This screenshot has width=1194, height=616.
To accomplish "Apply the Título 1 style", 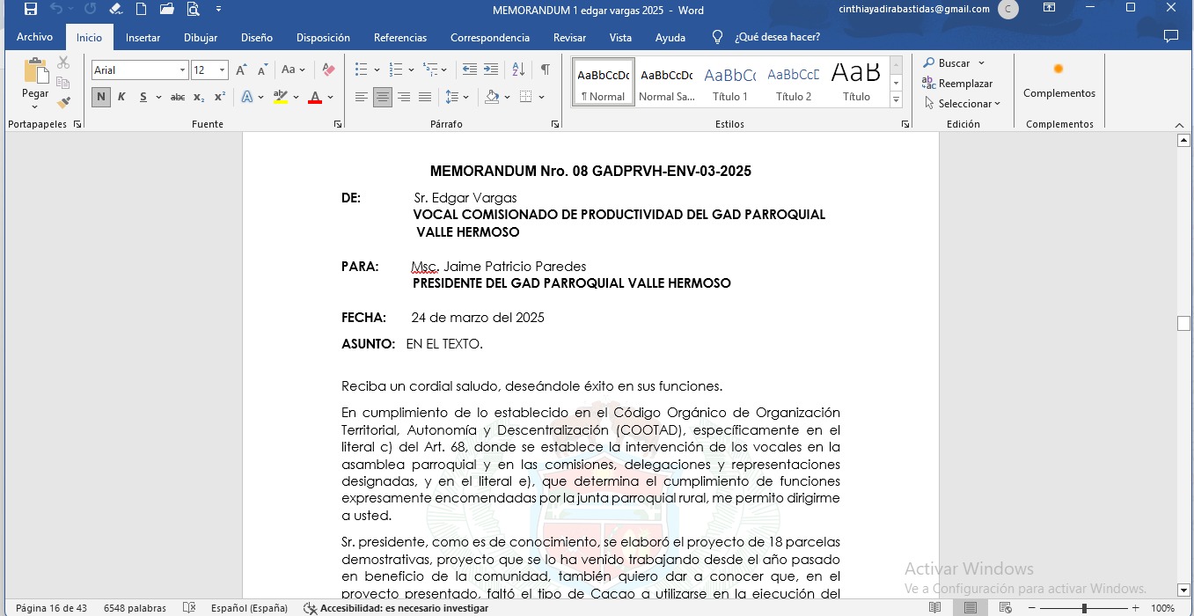I will 729,82.
